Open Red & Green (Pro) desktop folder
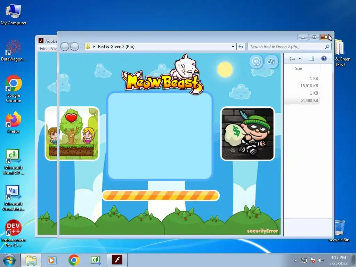 pos(342,53)
